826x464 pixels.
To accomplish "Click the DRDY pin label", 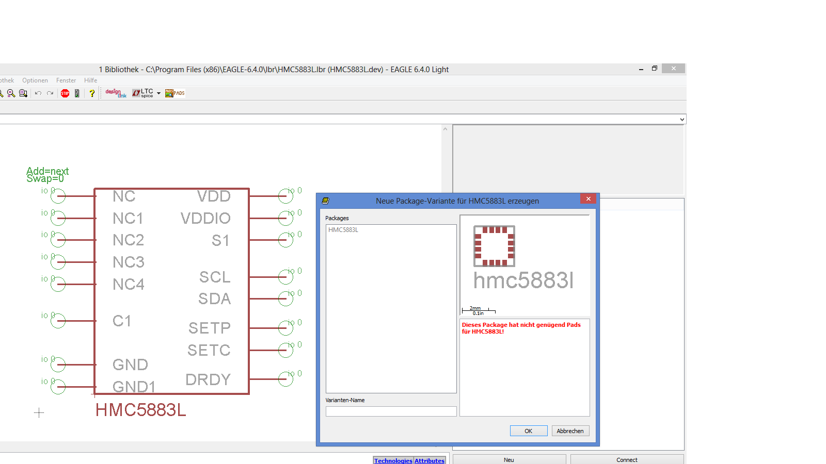I will [208, 380].
